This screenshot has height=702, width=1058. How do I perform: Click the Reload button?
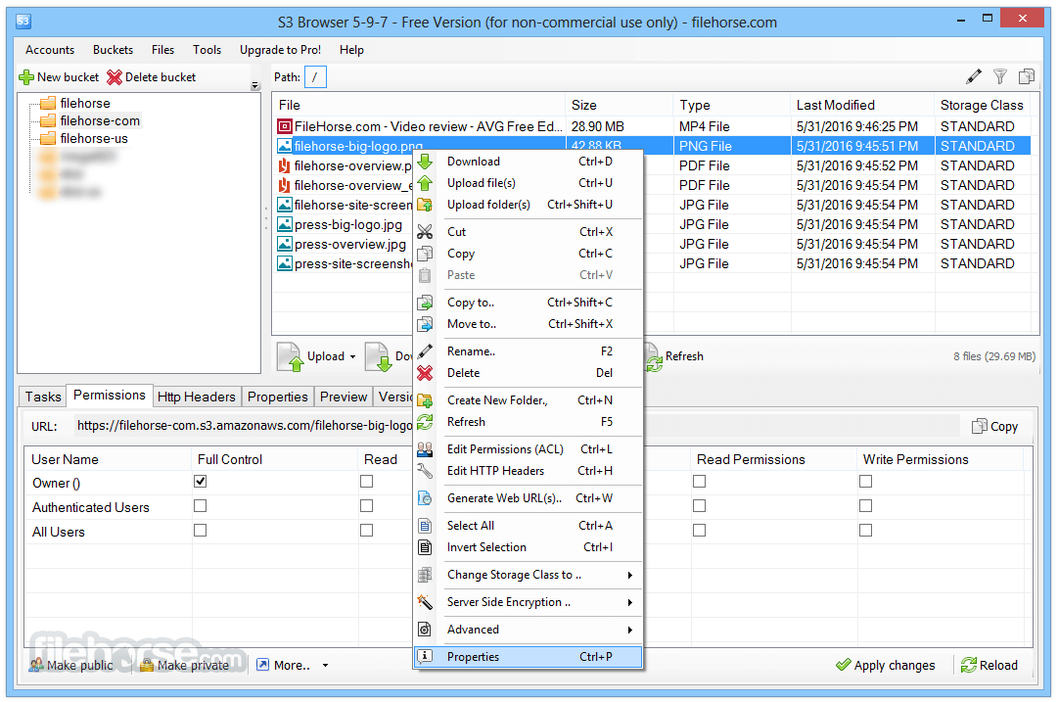[989, 666]
